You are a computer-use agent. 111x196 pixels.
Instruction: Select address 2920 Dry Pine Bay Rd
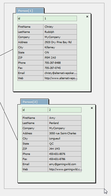(60, 42)
